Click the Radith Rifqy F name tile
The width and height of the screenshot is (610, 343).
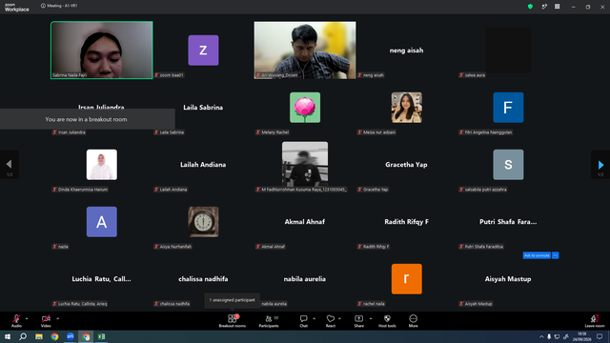[x=407, y=222]
